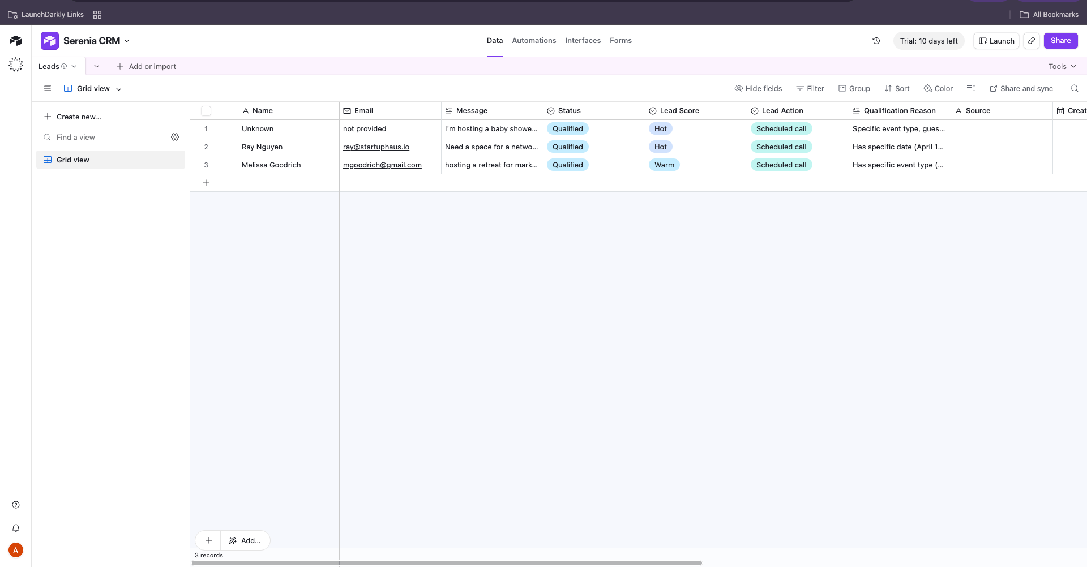This screenshot has height=567, width=1087.
Task: Click the horizontal scrollbar at bottom
Action: 447,563
